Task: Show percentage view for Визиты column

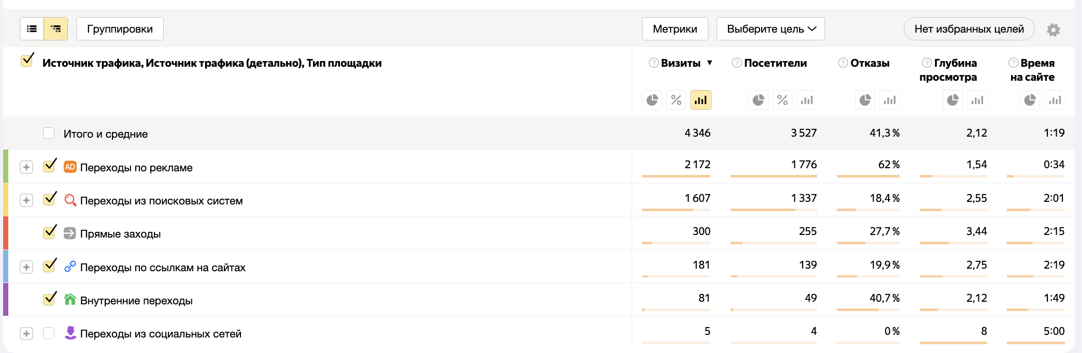Action: 676,100
